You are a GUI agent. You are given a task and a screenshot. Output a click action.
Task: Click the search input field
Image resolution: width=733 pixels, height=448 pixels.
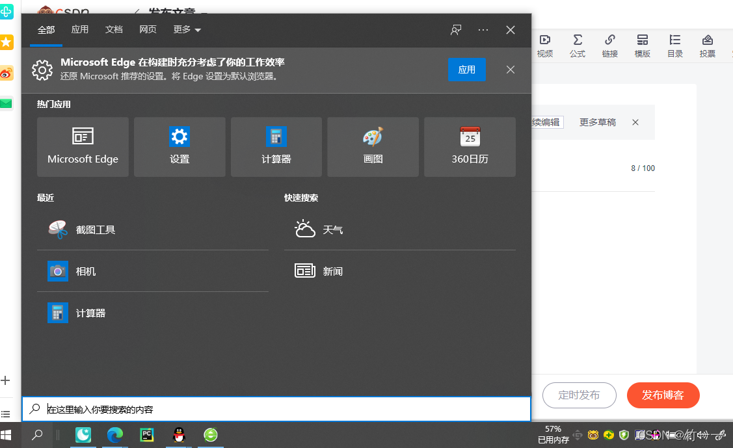coord(276,409)
